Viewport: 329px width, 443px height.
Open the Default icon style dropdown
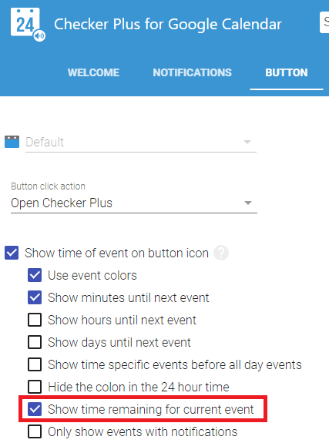tap(141, 142)
